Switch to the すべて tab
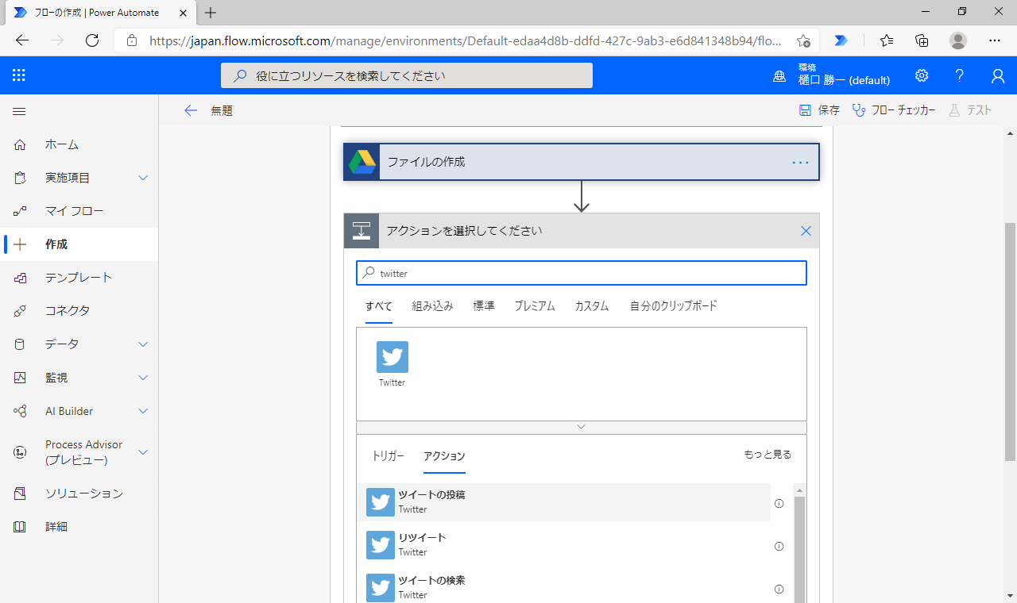Image resolution: width=1017 pixels, height=603 pixels. click(379, 306)
